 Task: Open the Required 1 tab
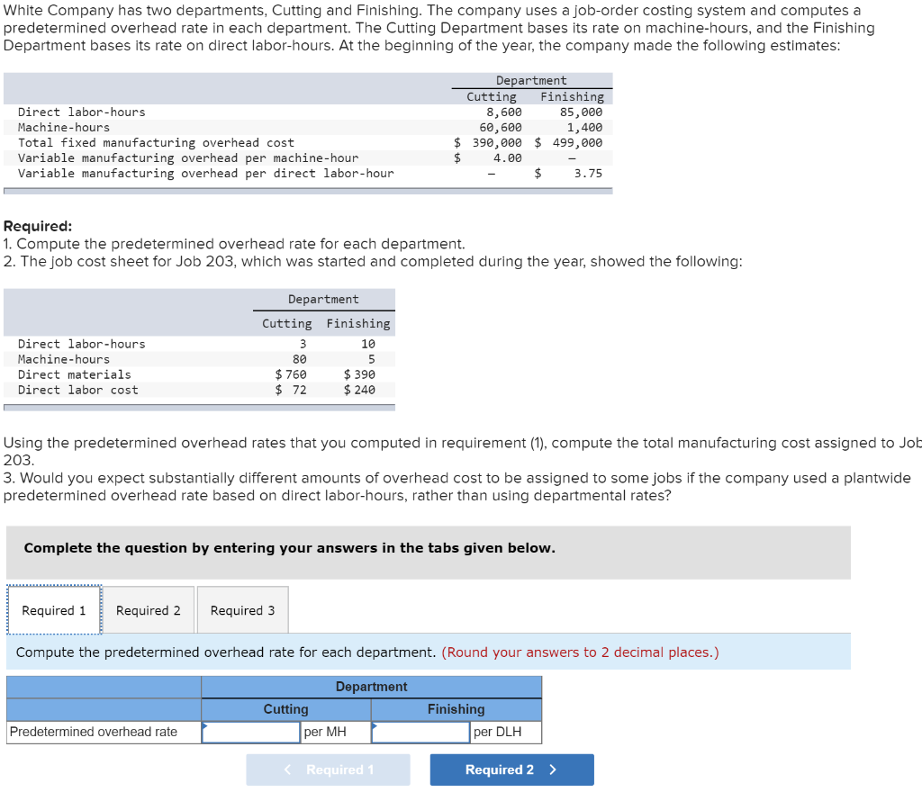point(54,610)
